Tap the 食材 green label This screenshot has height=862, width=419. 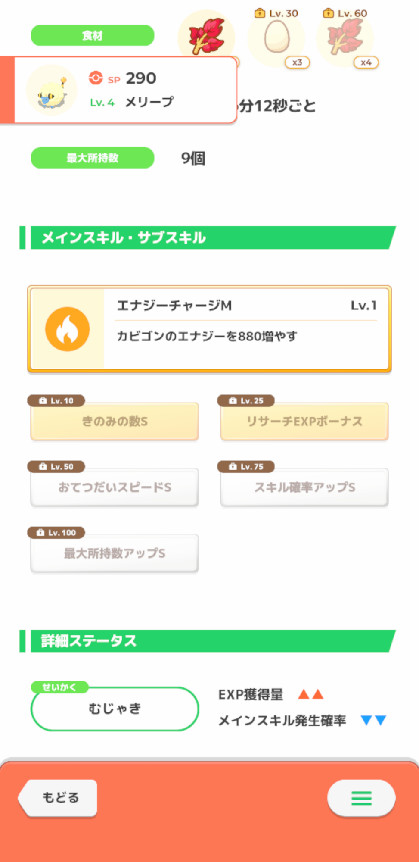tap(93, 35)
